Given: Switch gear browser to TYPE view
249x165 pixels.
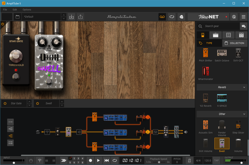Looking at the screenshot, I should [209, 43].
